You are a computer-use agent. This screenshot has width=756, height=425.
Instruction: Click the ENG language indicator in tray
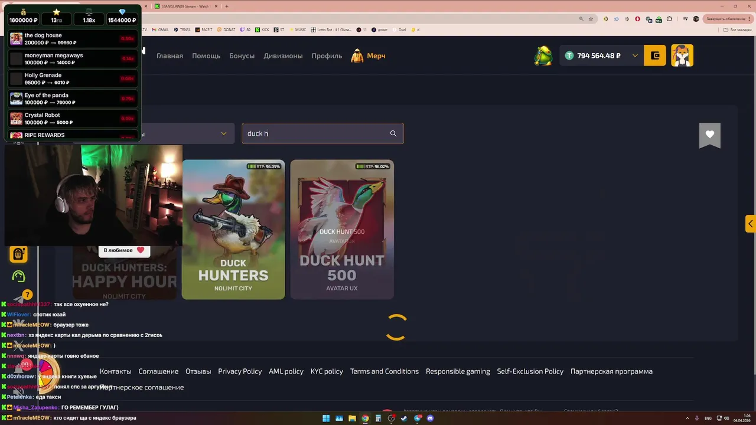click(708, 419)
